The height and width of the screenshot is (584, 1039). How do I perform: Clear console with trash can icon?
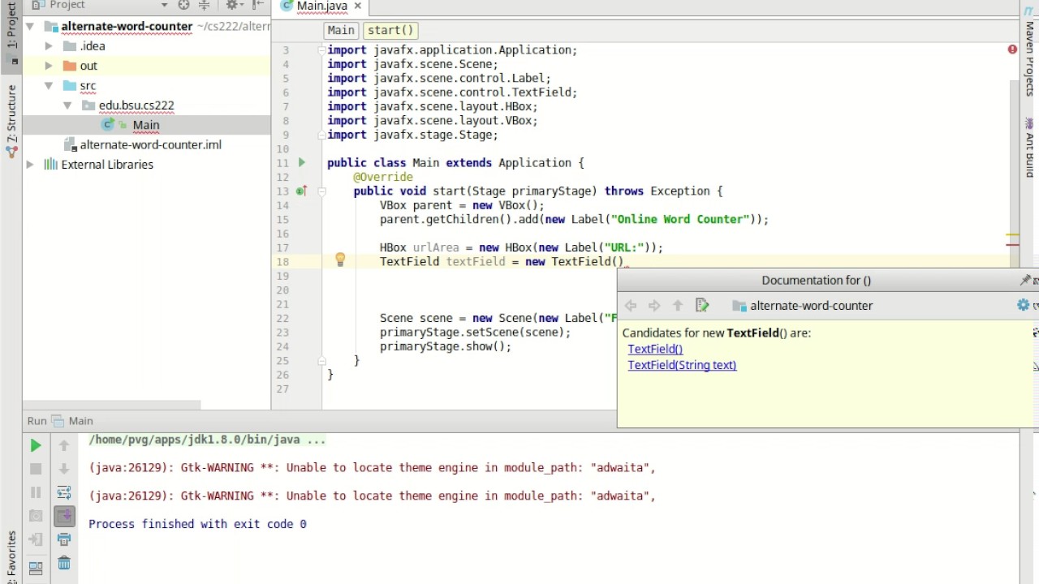tap(64, 564)
